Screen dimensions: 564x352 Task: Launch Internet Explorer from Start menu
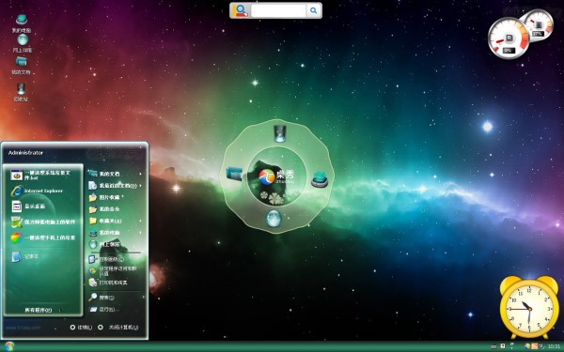(x=37, y=191)
